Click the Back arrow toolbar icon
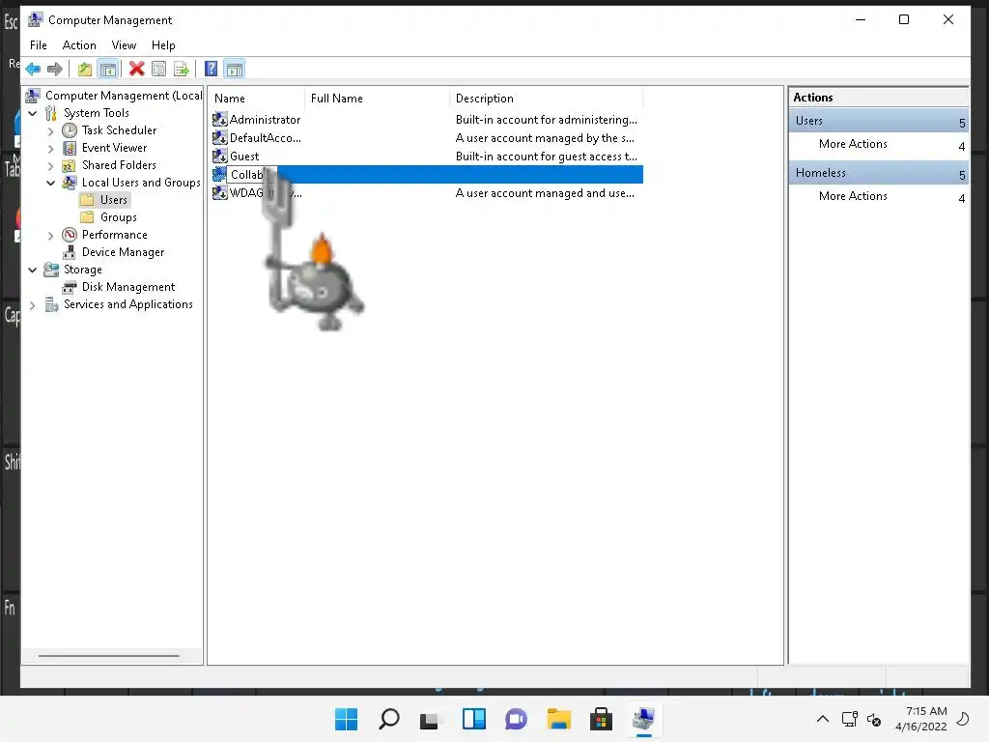This screenshot has height=742, width=989. click(x=34, y=69)
